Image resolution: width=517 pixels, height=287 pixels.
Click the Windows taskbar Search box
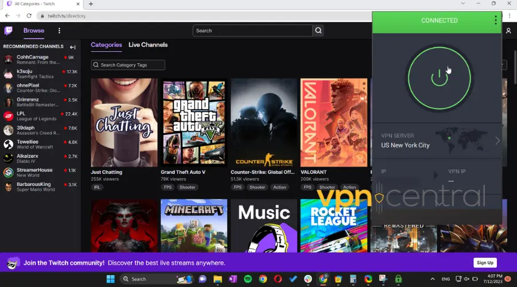pos(156,279)
